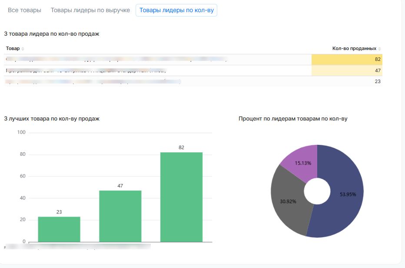Select the table cell showing 82

[x=347, y=59]
